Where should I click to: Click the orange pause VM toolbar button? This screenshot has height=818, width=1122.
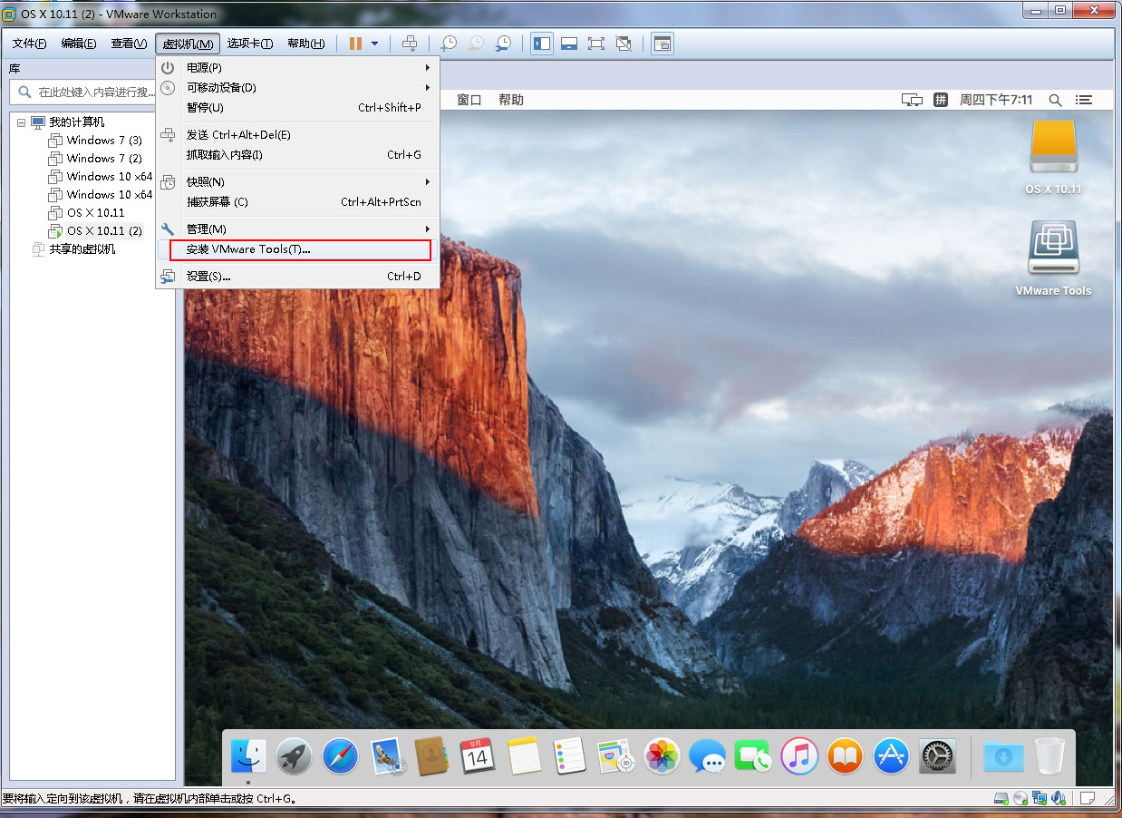pyautogui.click(x=355, y=44)
